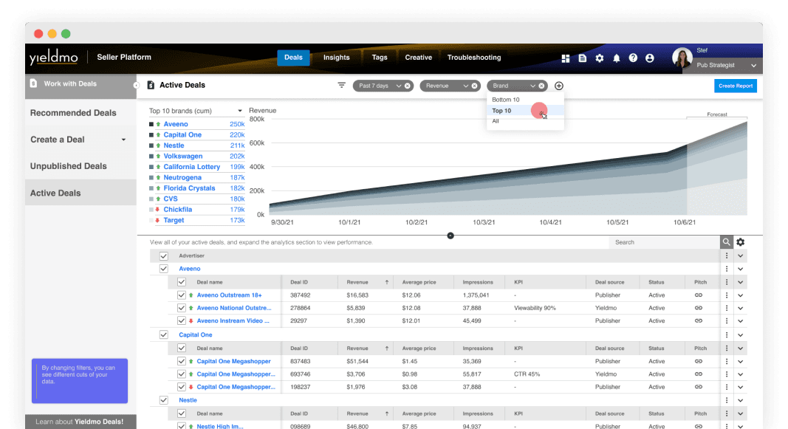The image size is (788, 429).
Task: Click the Work with Deals sidebar icon
Action: 34,83
